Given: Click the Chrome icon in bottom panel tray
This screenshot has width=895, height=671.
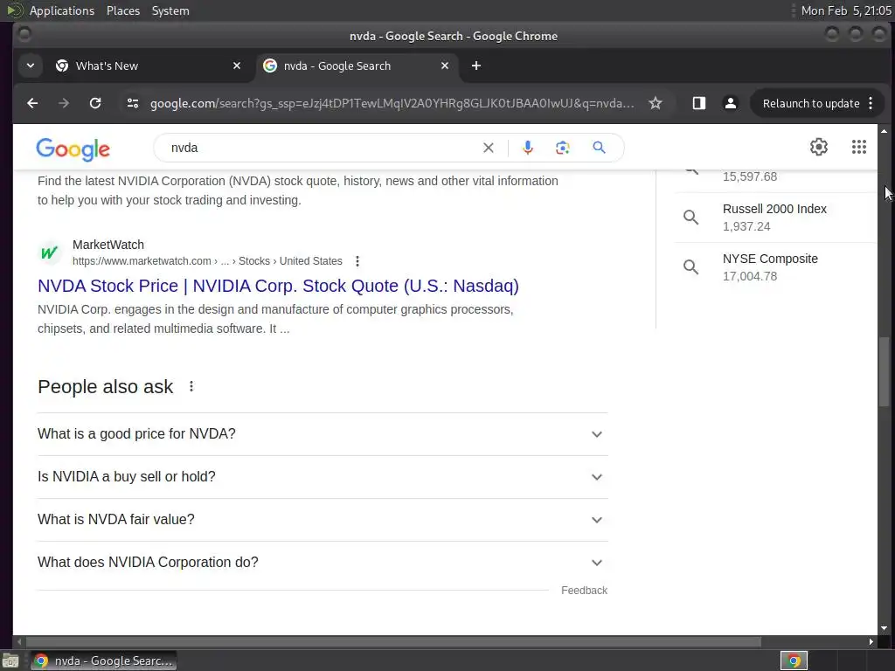Looking at the screenshot, I should point(794,661).
